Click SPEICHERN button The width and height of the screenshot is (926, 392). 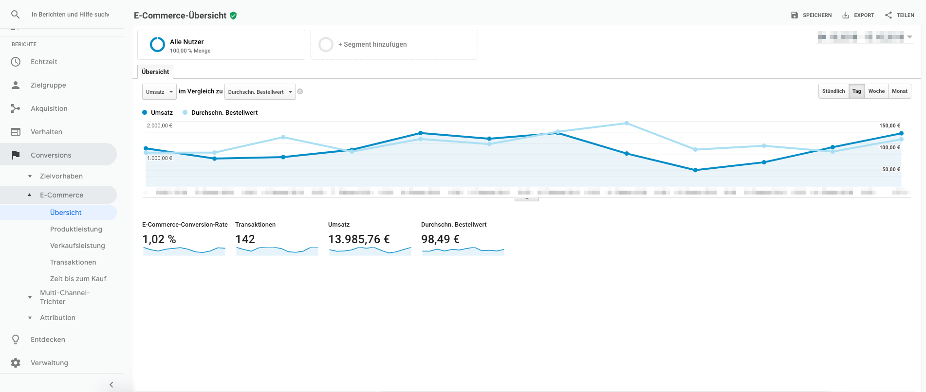coord(812,15)
